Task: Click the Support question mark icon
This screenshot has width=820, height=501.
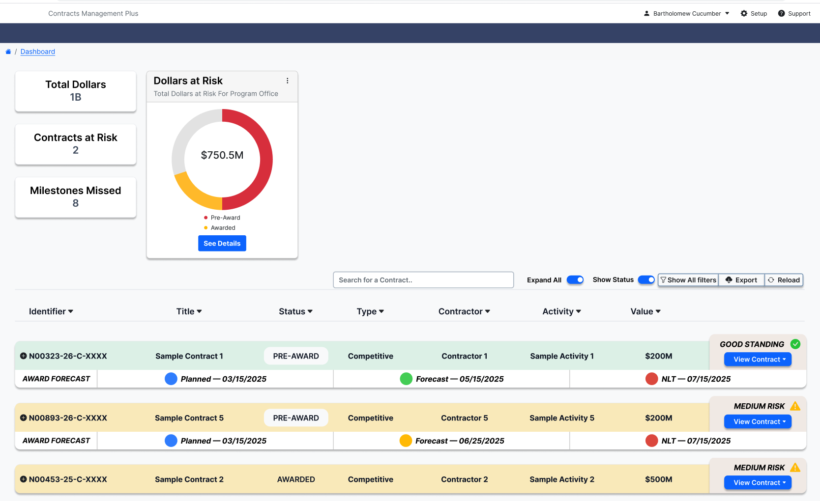Action: tap(781, 14)
